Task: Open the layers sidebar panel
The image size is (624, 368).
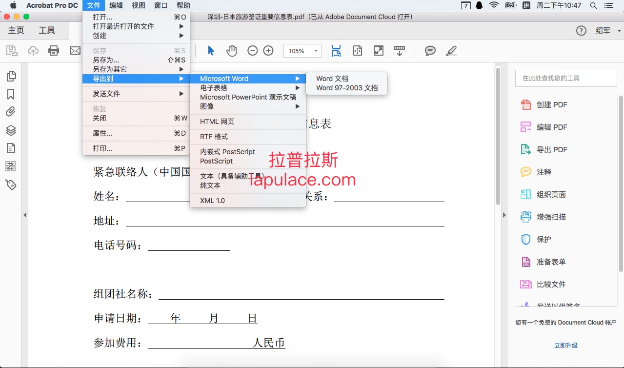Action: click(11, 130)
